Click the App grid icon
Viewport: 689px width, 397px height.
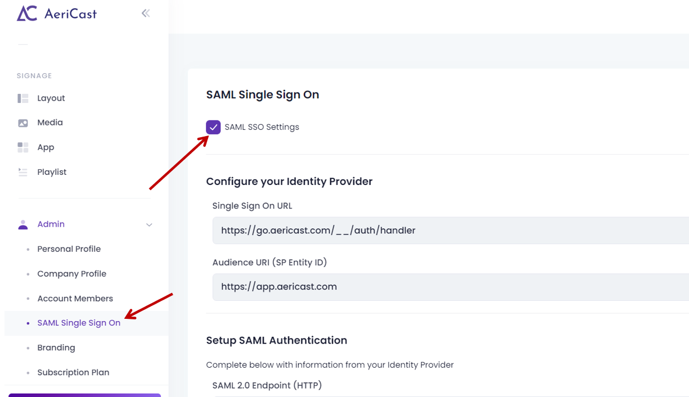23,147
